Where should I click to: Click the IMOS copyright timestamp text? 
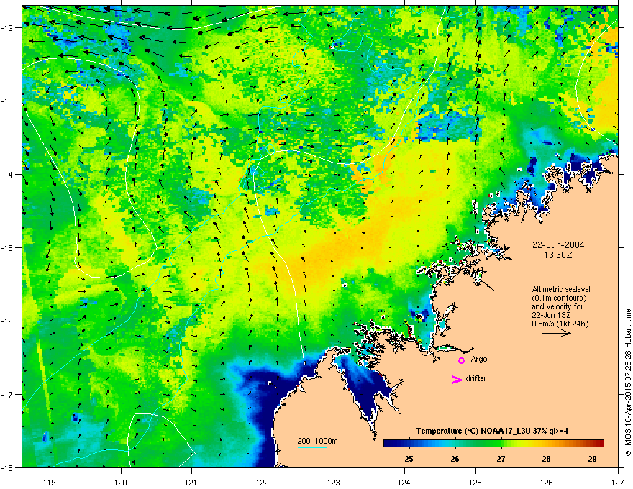(x=628, y=383)
